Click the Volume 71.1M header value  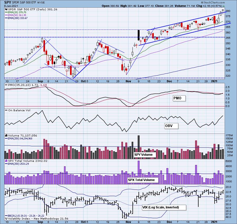tap(185, 6)
